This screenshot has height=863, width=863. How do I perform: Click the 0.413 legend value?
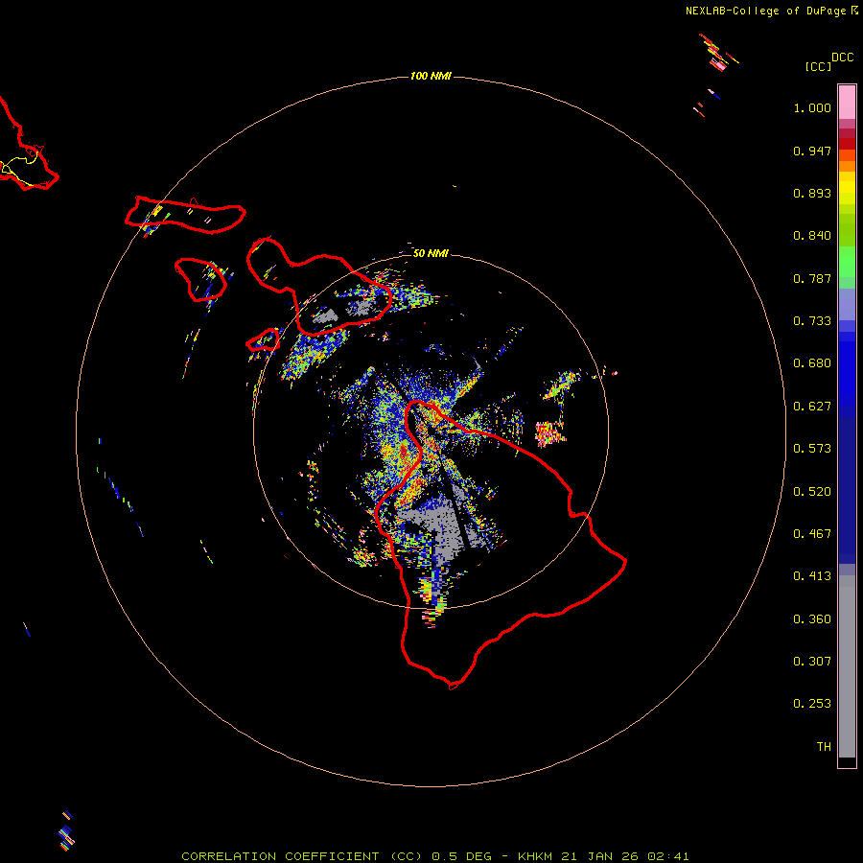pos(812,576)
